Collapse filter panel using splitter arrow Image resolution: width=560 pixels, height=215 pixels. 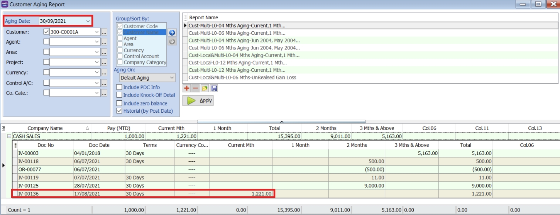(x=281, y=121)
